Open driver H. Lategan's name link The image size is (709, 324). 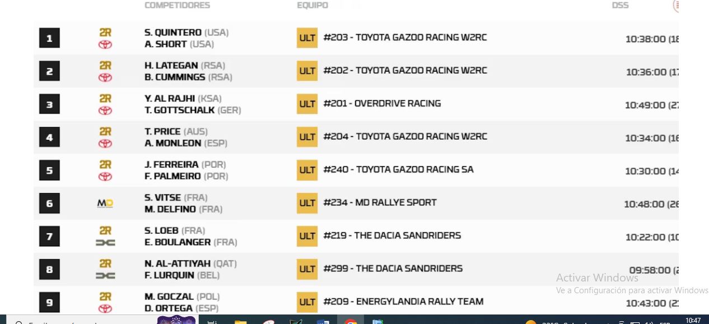[171, 65]
